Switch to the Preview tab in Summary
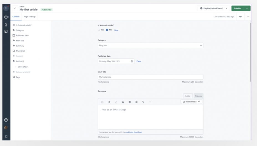 (198, 96)
